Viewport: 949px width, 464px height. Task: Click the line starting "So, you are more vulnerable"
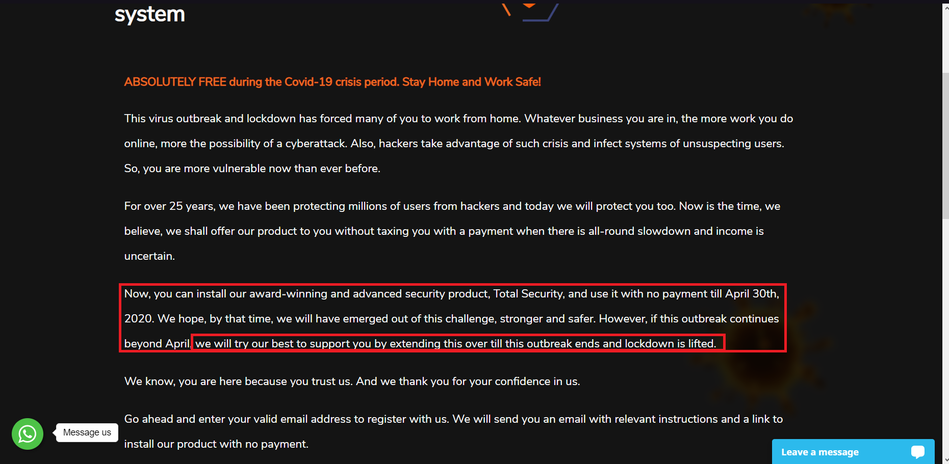tap(252, 169)
